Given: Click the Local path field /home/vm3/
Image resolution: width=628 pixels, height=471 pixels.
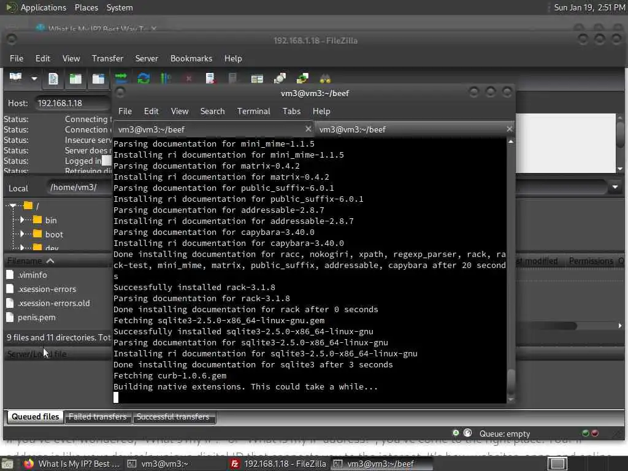Looking at the screenshot, I should [x=79, y=188].
